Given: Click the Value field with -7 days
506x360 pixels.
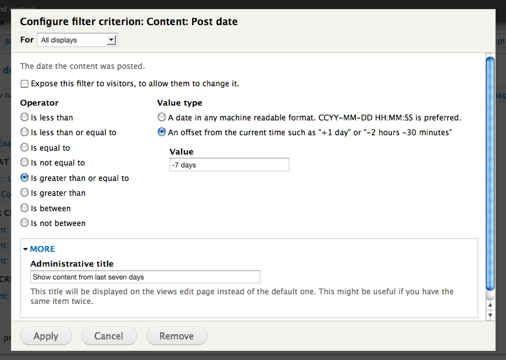Looking at the screenshot, I should [229, 165].
